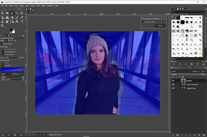The image size is (207, 137).
Task: Open the brush filter dropdown arrow
Action: point(205,12)
